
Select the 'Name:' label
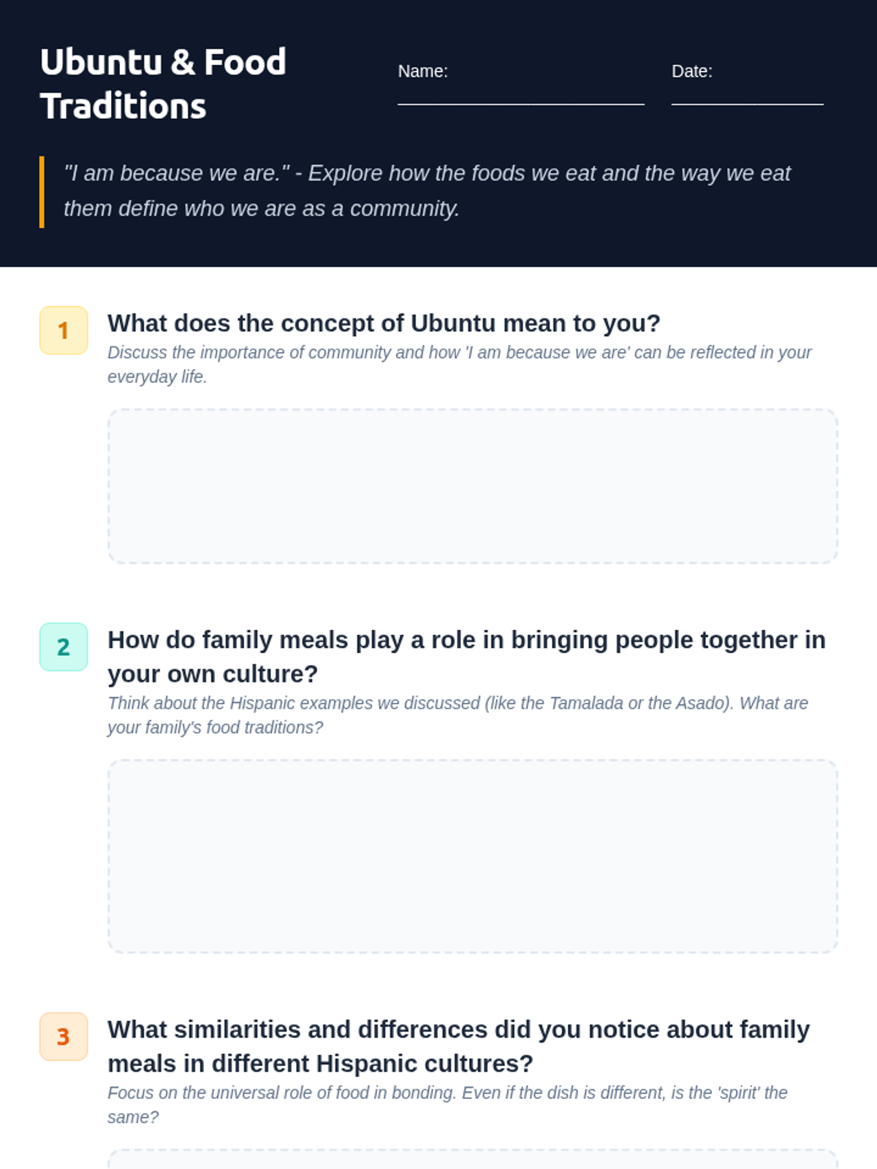(x=422, y=72)
